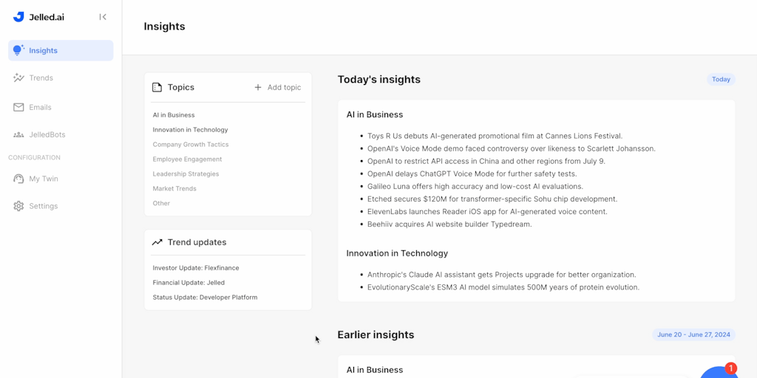
Task: Open Trends via its sparkline icon
Action: [x=19, y=78]
